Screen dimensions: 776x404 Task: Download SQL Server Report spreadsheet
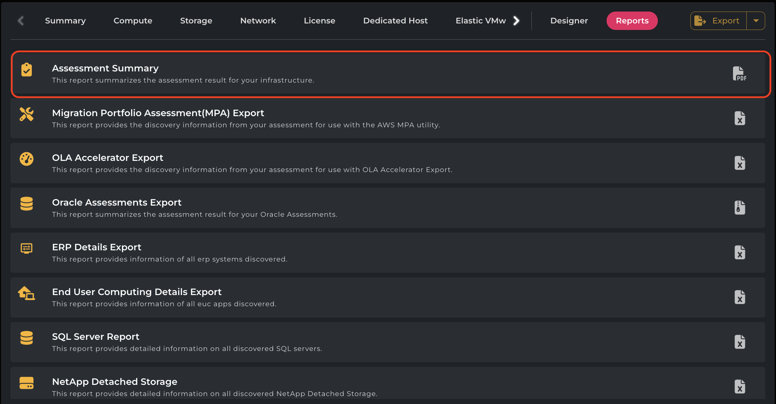pos(740,342)
